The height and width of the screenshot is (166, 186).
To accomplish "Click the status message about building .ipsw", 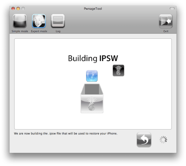I will pos(65,134).
